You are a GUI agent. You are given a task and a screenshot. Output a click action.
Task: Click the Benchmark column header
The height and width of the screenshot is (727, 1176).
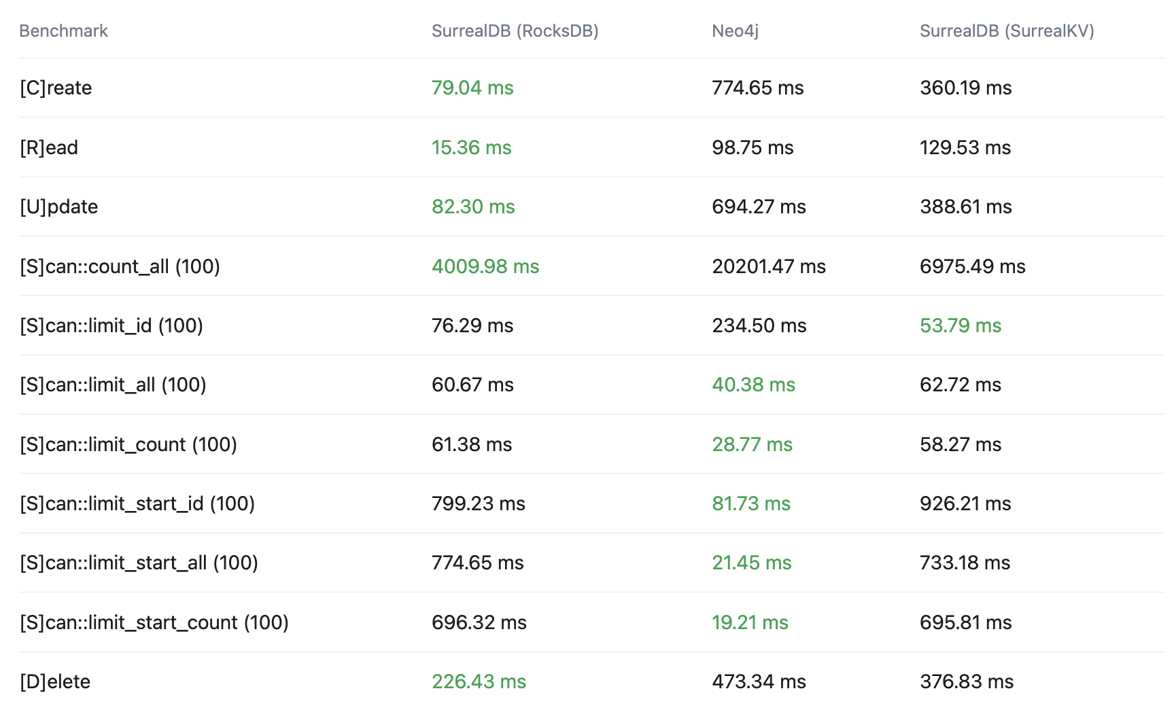tap(63, 31)
